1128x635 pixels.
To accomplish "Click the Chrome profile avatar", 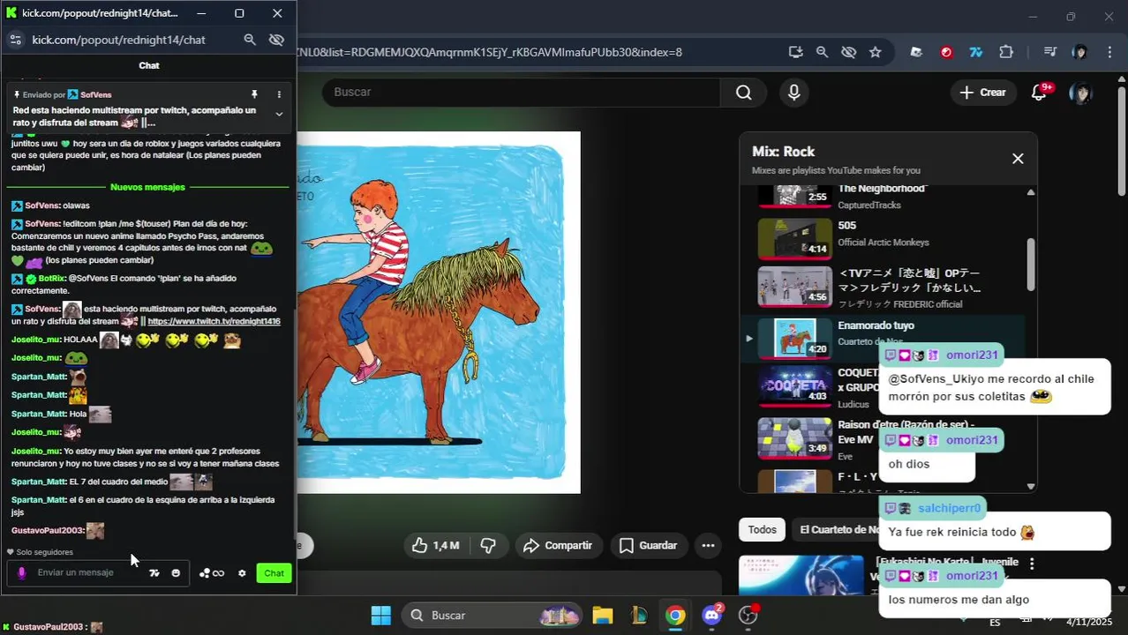I will pos(1079,52).
